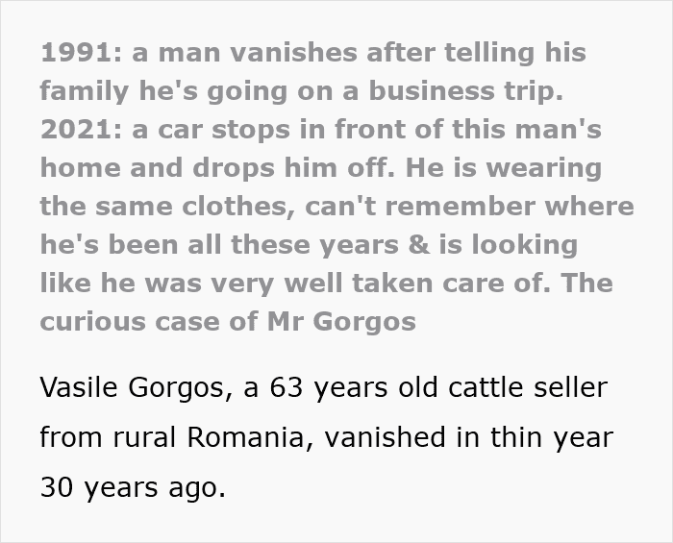Image resolution: width=673 pixels, height=543 pixels.
Task: Click the words "thin year" in the body
Action: [552, 438]
